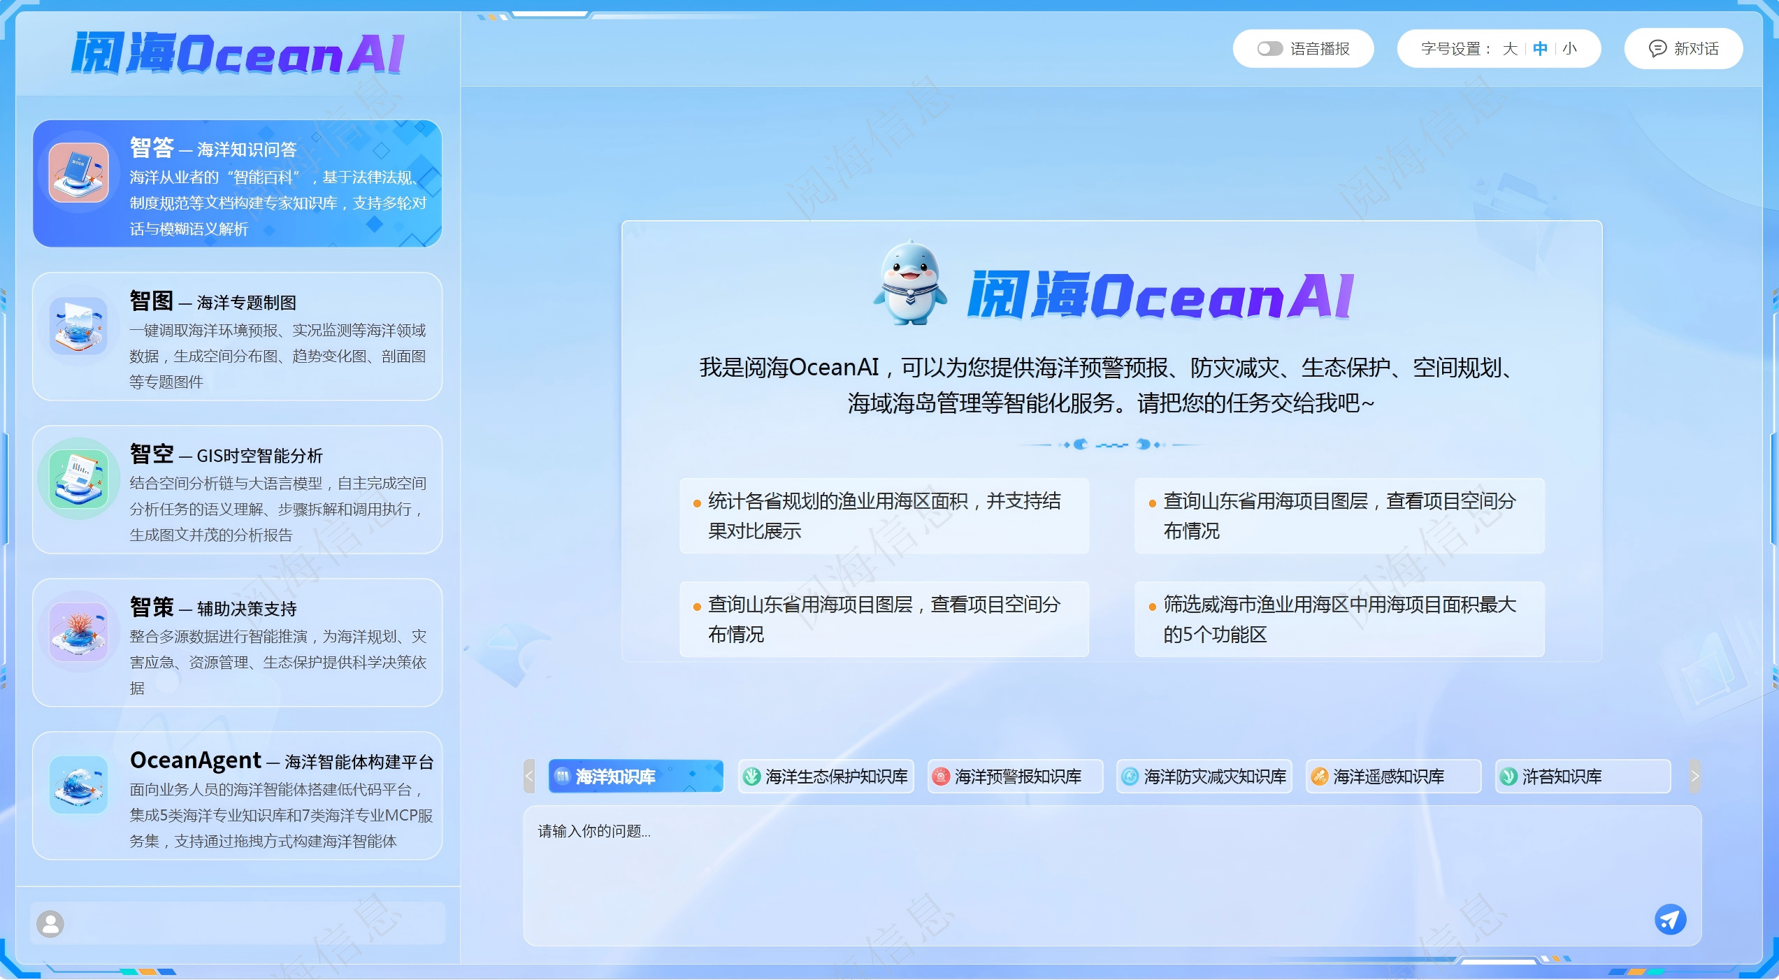Choose the top-right 查询山东省用海项目图层 suggestion
The width and height of the screenshot is (1779, 980).
click(1339, 516)
